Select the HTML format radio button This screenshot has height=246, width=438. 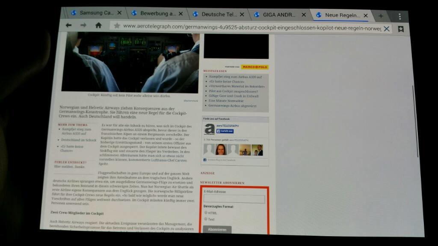pyautogui.click(x=206, y=213)
